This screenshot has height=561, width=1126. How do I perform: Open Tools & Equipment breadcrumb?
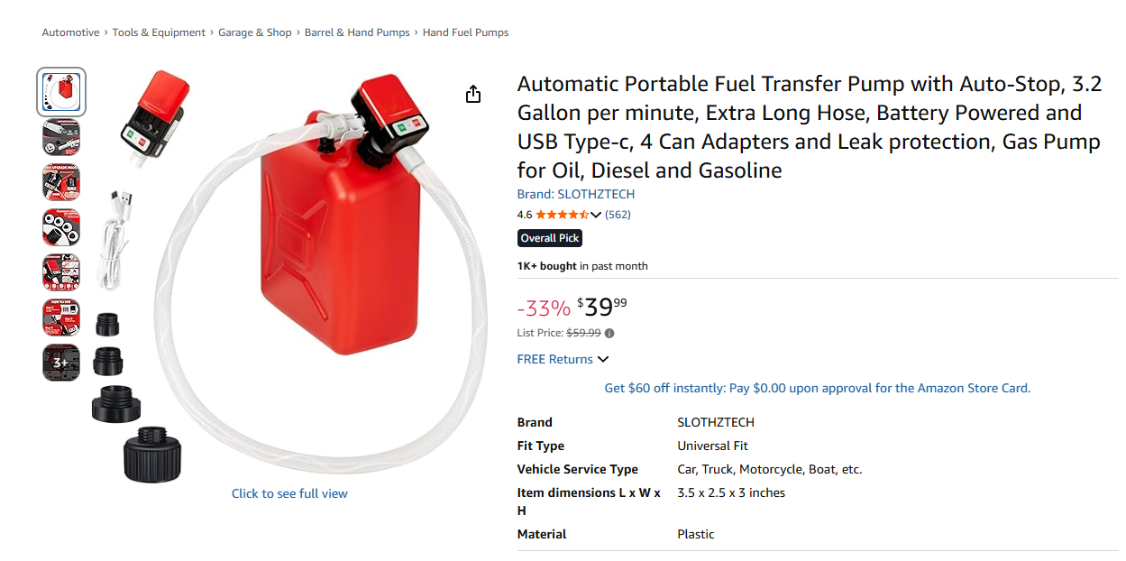[159, 32]
